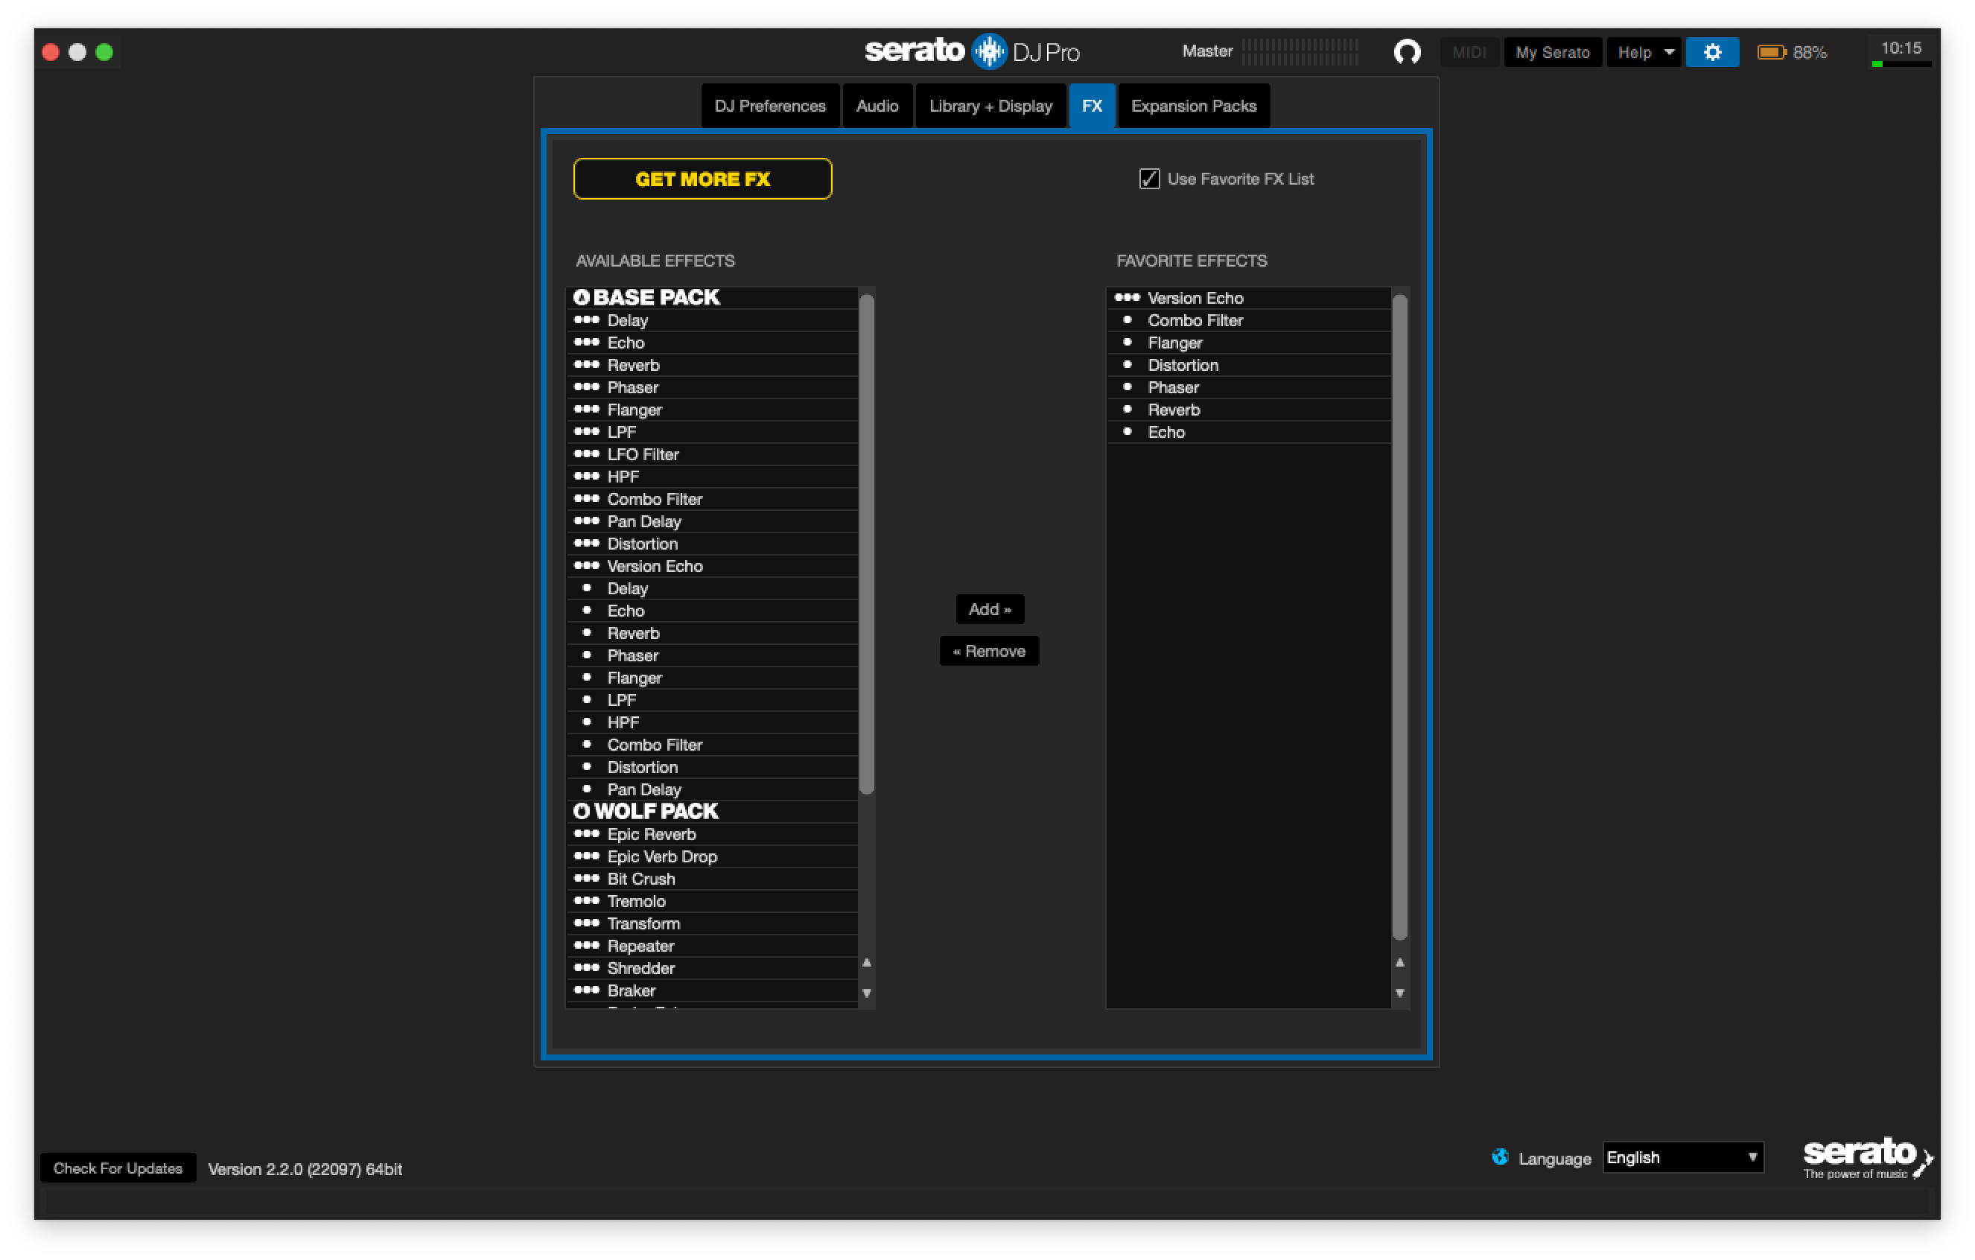
Task: Open the My Serato button
Action: click(1553, 52)
